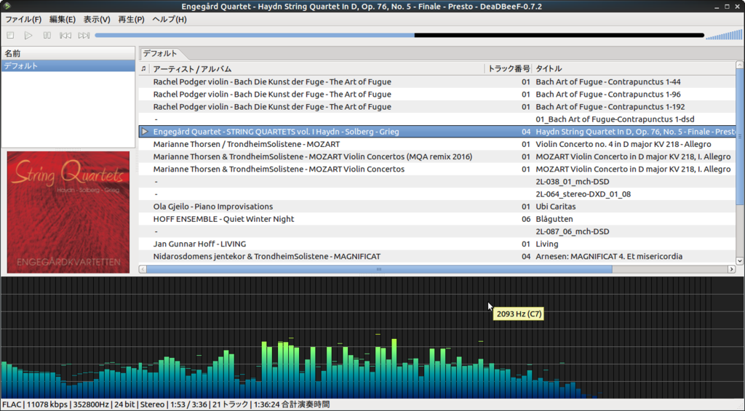Click the playing indicator on Engegård Quartet row
This screenshot has height=411, width=745.
(x=145, y=132)
